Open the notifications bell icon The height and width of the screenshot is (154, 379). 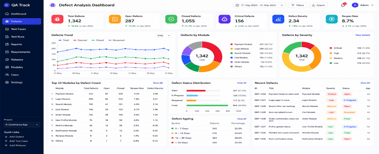coord(343,5)
